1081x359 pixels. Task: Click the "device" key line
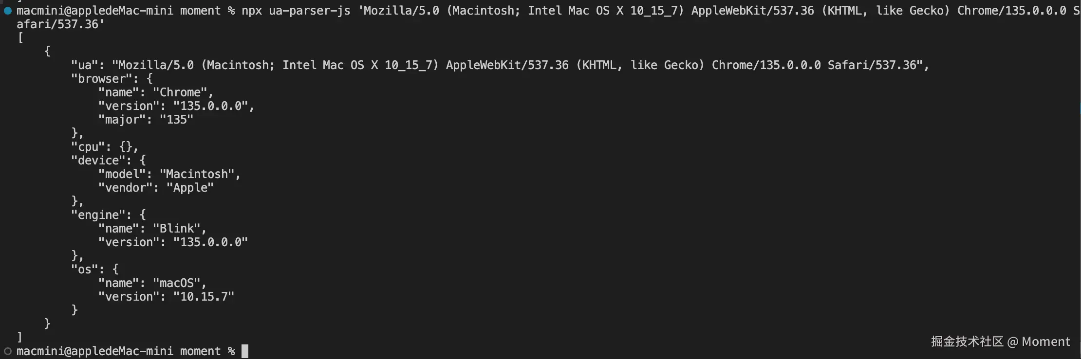pyautogui.click(x=109, y=160)
